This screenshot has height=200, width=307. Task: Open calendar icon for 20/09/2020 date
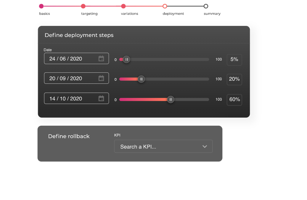point(101,78)
